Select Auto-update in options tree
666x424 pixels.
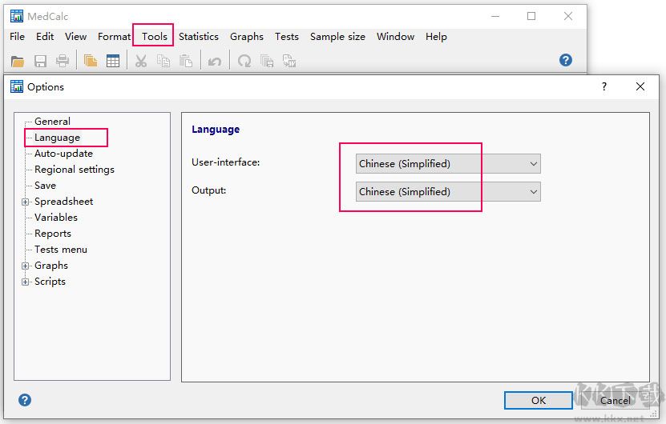tap(63, 154)
